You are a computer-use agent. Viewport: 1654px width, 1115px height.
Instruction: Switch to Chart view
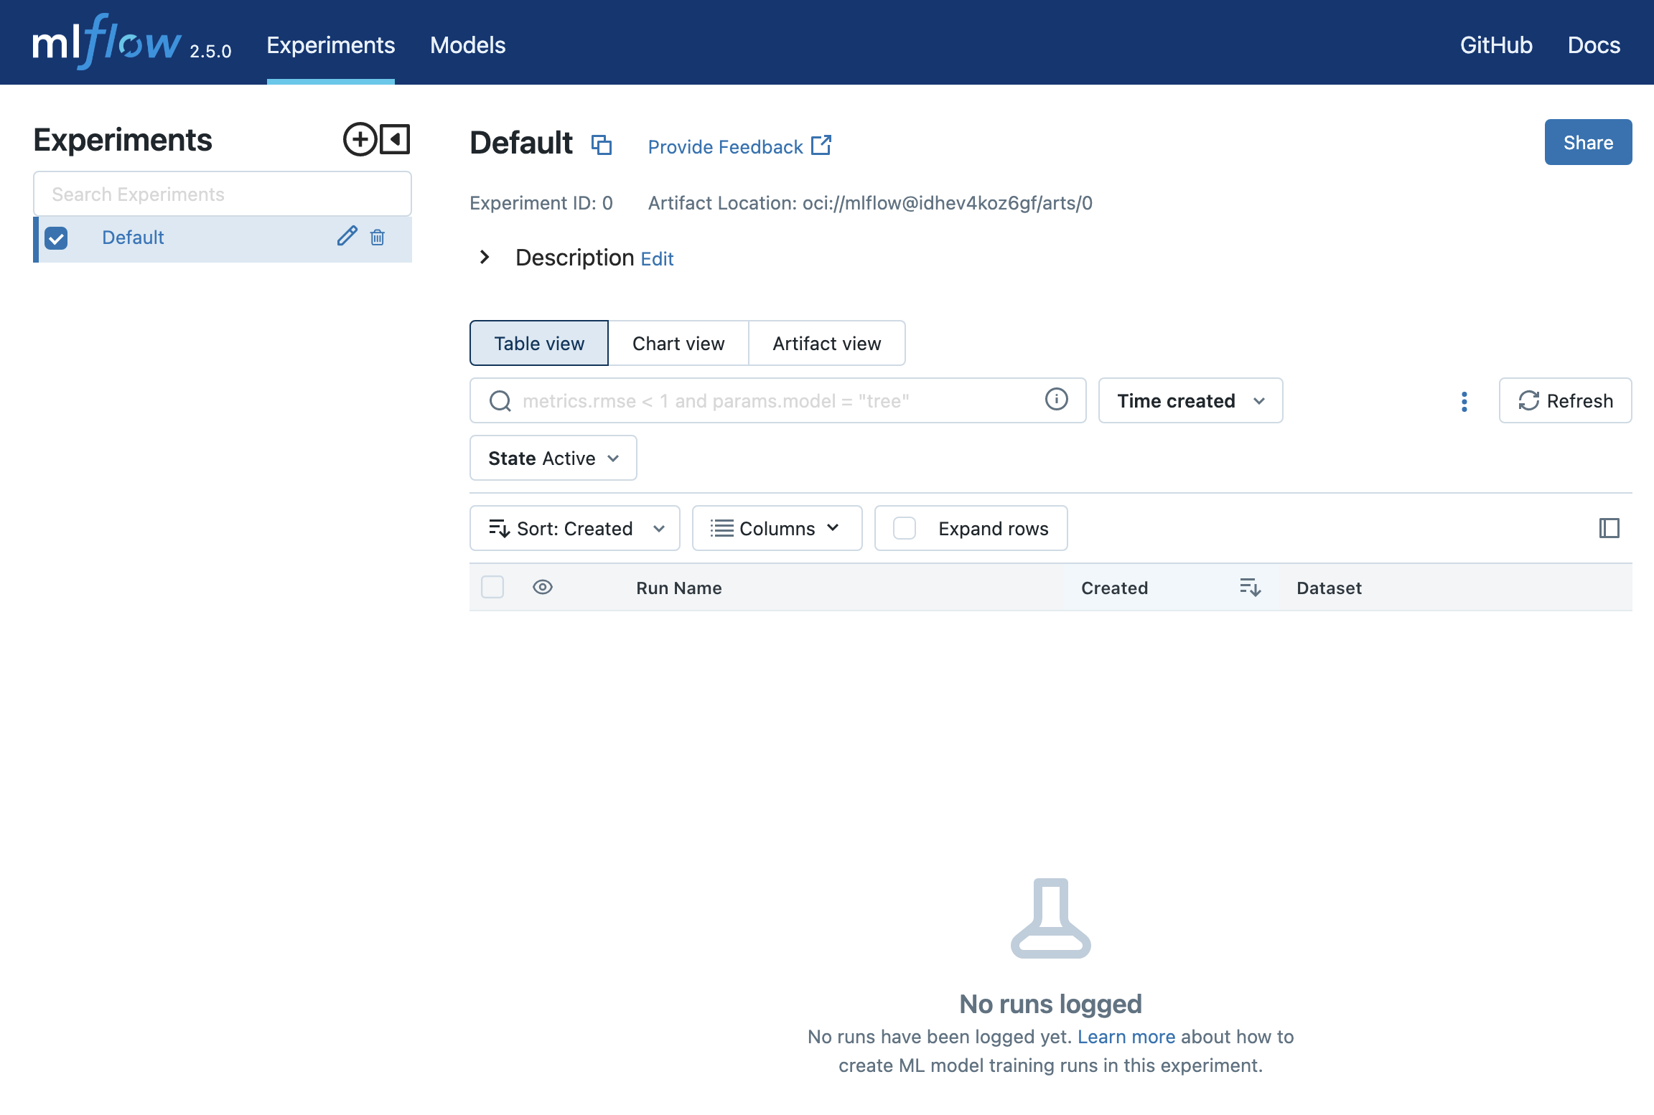[x=678, y=343]
